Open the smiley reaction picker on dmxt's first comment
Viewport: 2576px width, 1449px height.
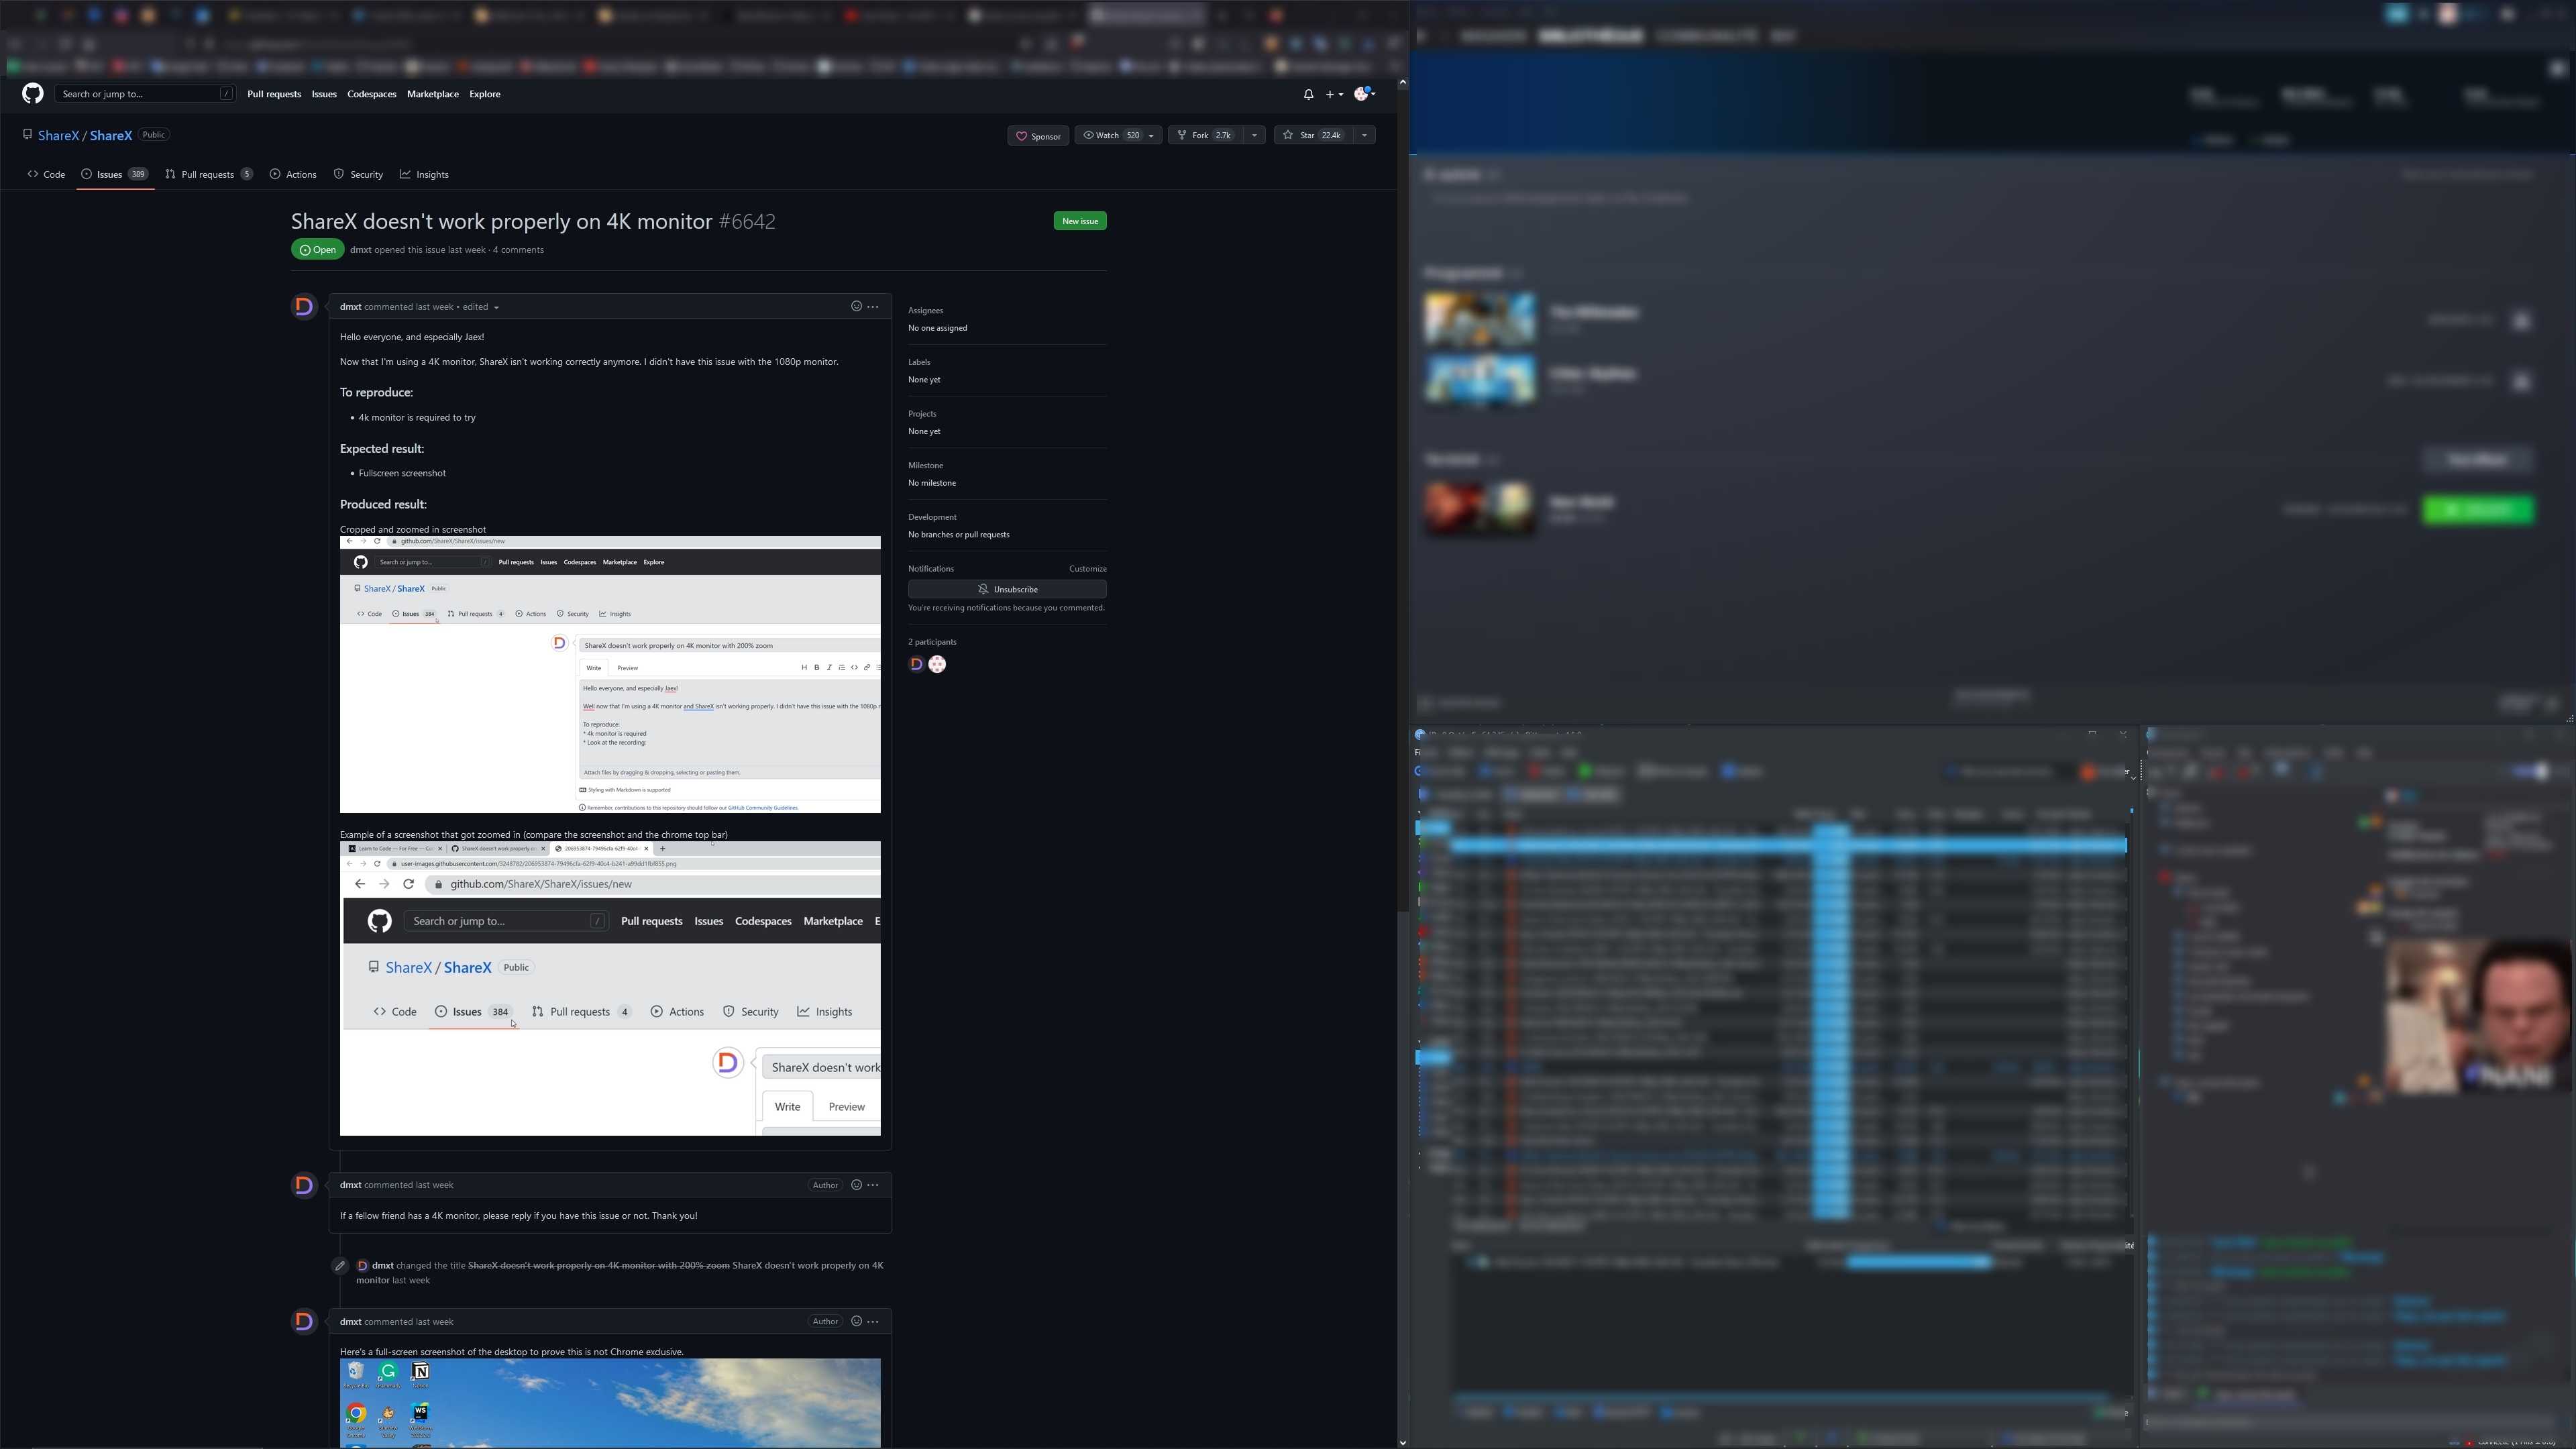point(855,306)
